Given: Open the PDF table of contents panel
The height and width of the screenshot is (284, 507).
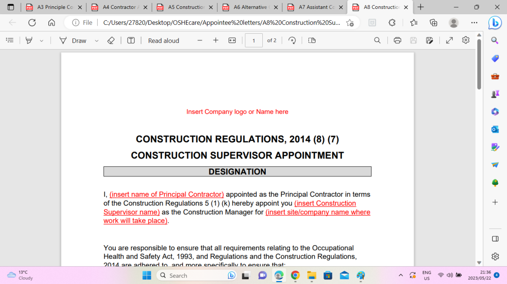Looking at the screenshot, I should (x=10, y=40).
